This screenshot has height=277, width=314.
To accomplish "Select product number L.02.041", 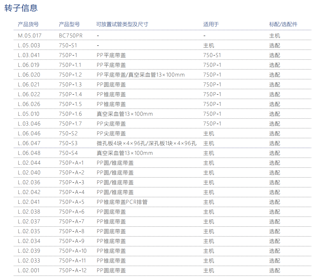I will 29,202.
